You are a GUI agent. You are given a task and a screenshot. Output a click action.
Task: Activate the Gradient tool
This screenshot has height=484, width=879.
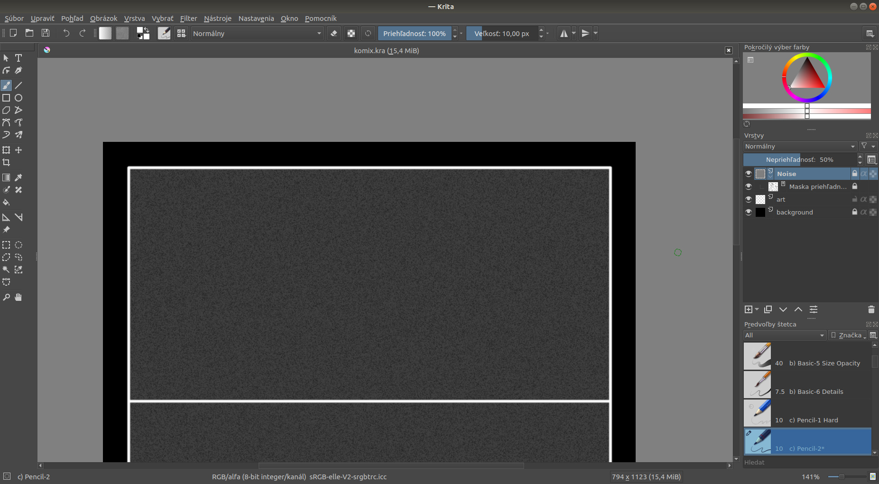(x=6, y=177)
